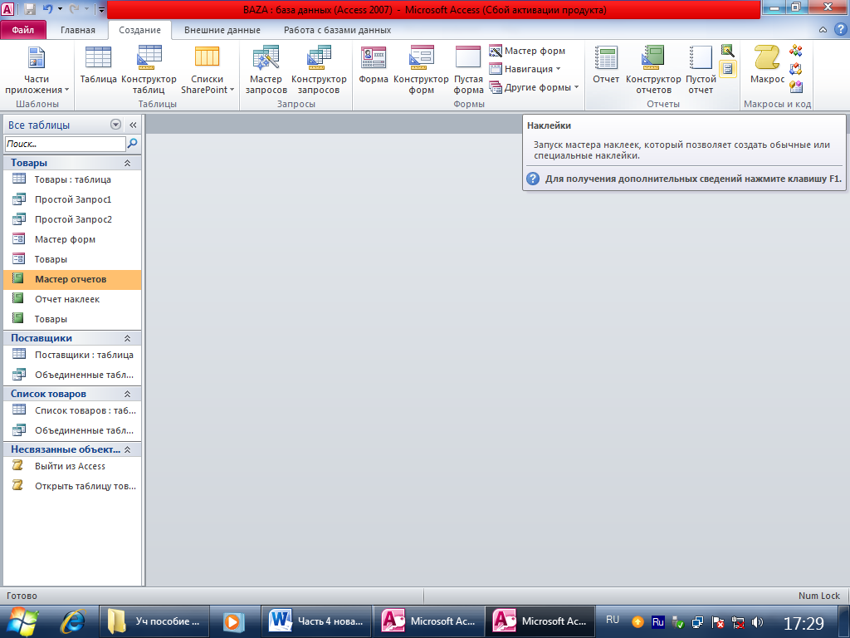Select Поставщики : таблица item

click(72, 355)
